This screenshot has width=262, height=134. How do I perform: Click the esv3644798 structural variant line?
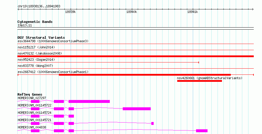point(135,44)
